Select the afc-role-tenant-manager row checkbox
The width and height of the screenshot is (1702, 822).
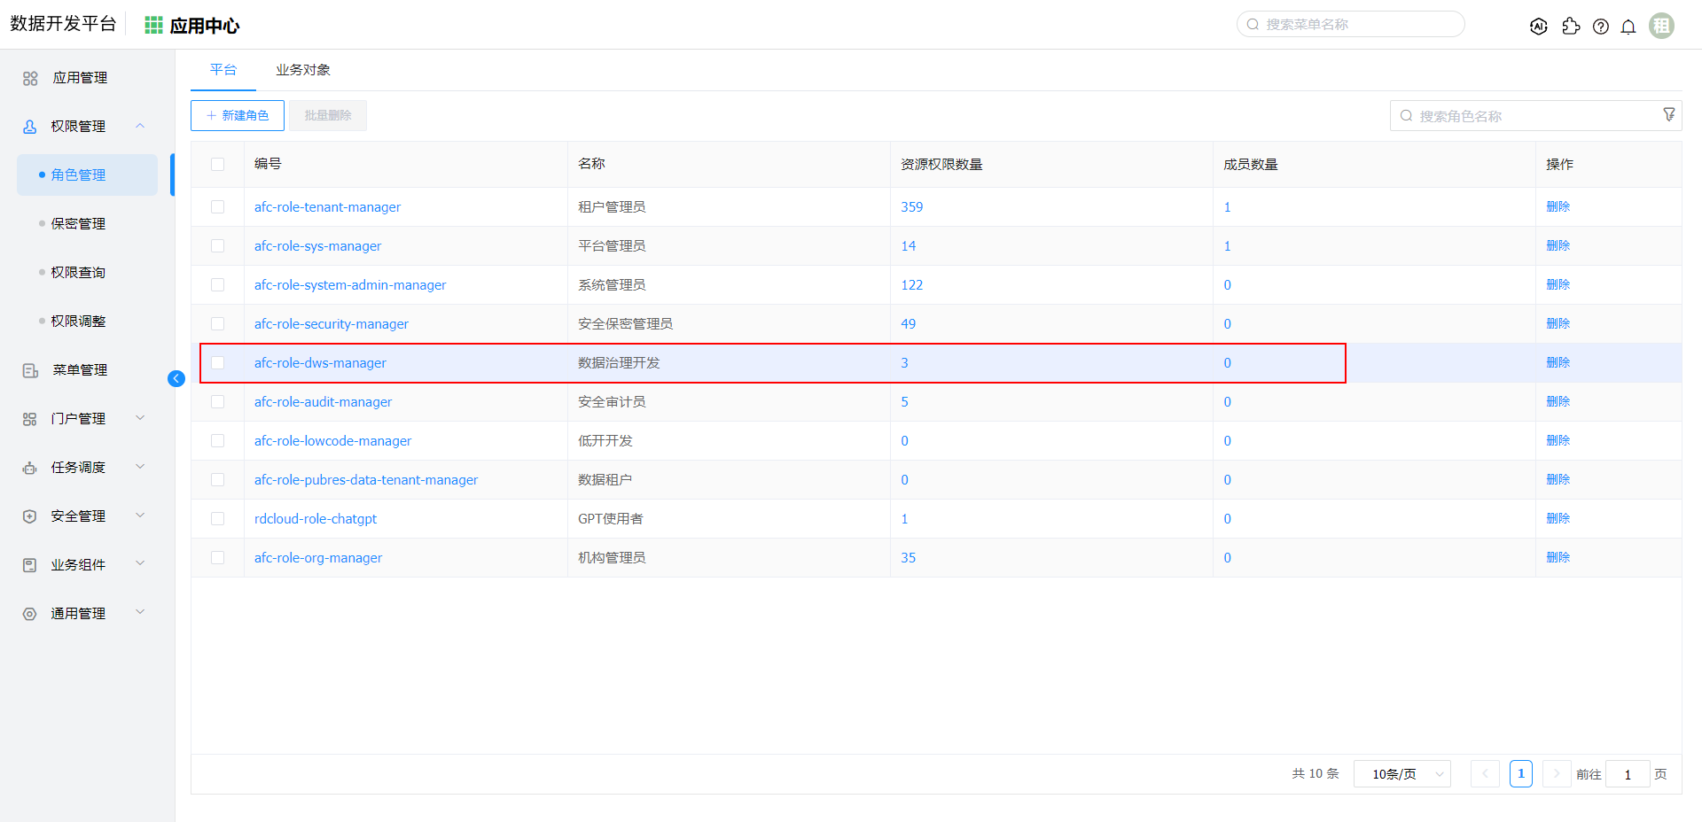[x=218, y=207]
